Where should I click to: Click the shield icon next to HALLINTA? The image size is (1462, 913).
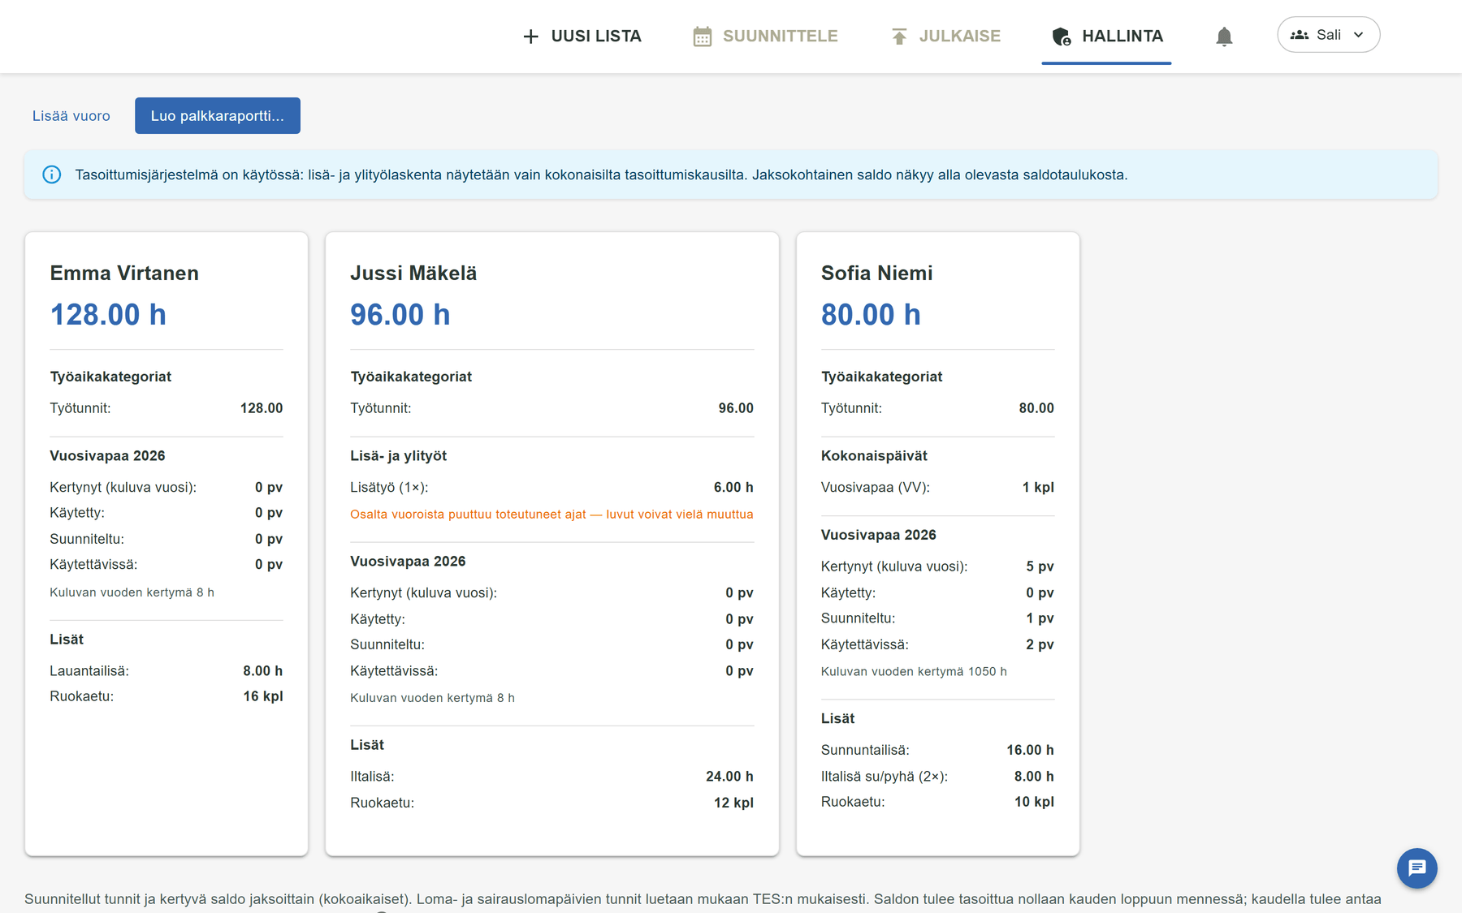(x=1062, y=37)
